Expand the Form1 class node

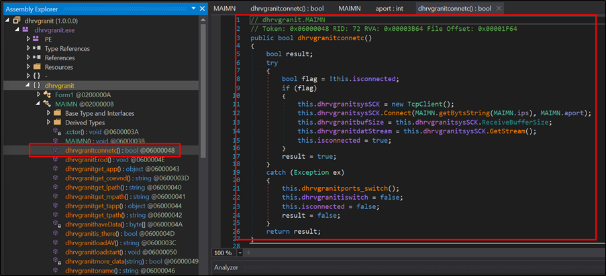(x=38, y=94)
